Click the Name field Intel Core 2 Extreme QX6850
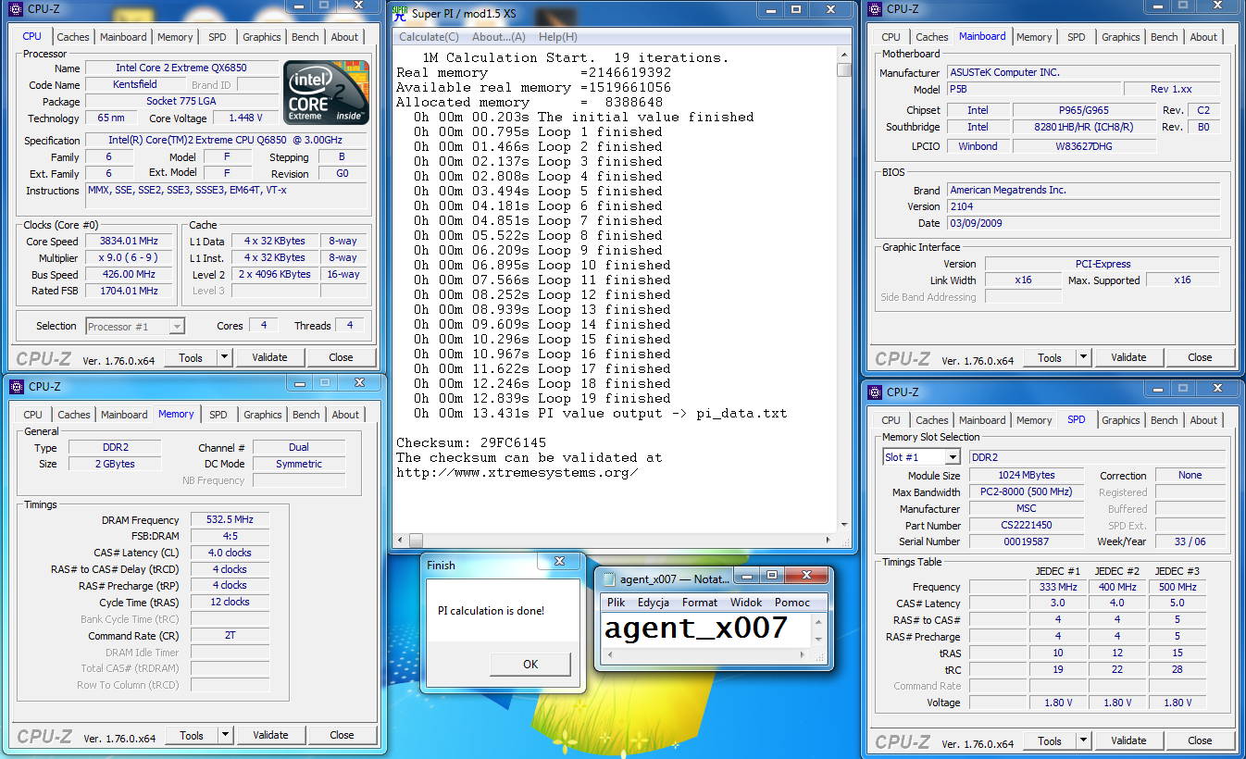The width and height of the screenshot is (1246, 759). [181, 68]
